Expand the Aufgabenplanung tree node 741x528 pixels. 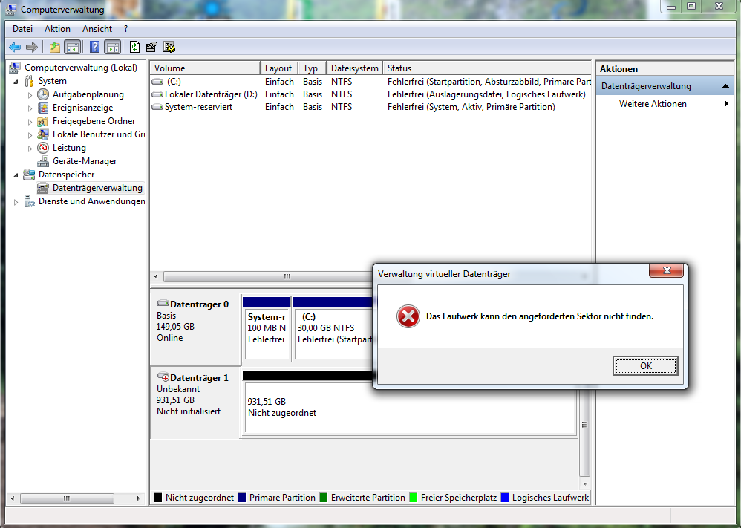(x=30, y=95)
